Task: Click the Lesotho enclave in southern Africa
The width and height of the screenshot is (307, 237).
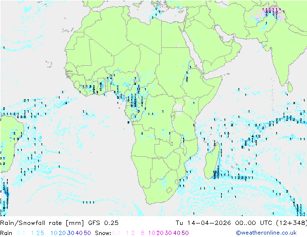Action: pyautogui.click(x=169, y=190)
